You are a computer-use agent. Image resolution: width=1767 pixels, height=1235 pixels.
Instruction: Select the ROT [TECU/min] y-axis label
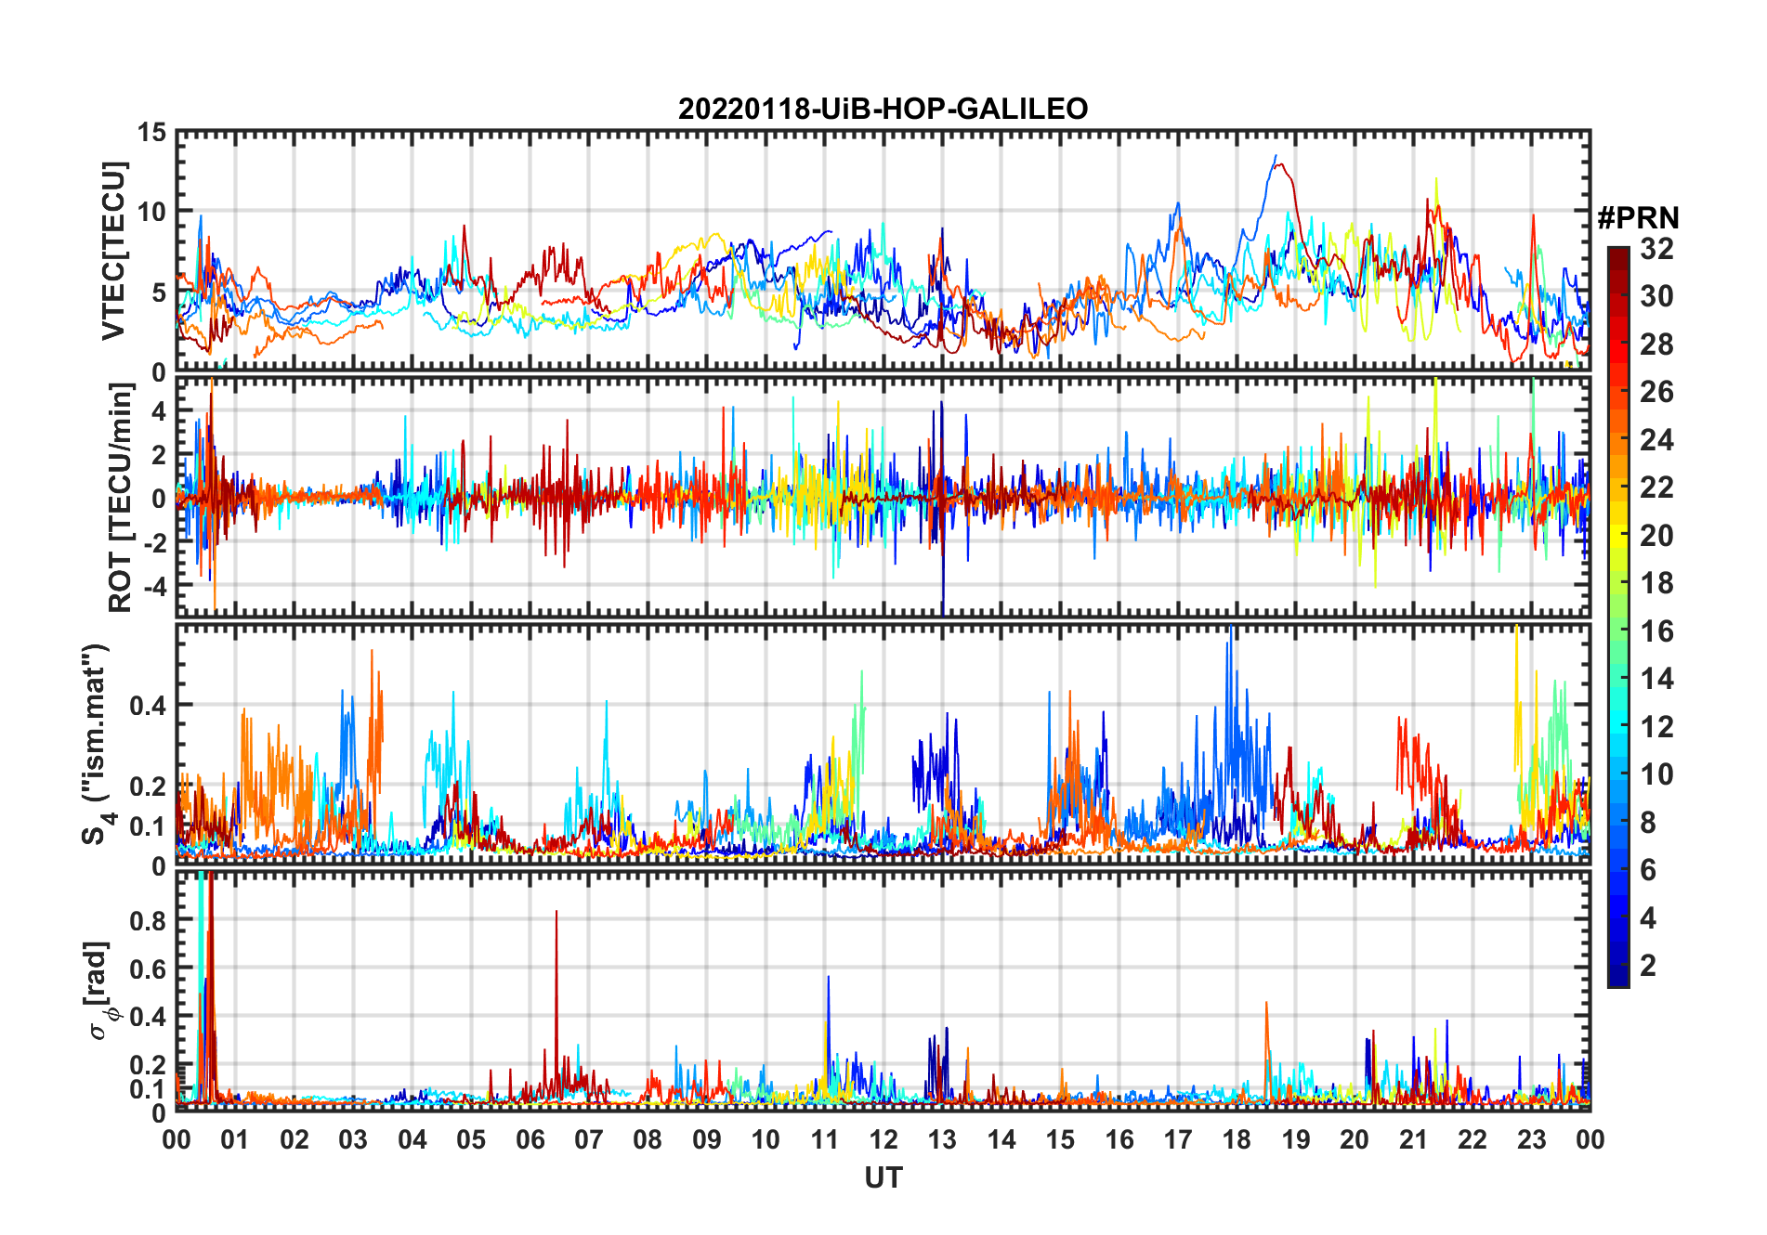tap(120, 498)
